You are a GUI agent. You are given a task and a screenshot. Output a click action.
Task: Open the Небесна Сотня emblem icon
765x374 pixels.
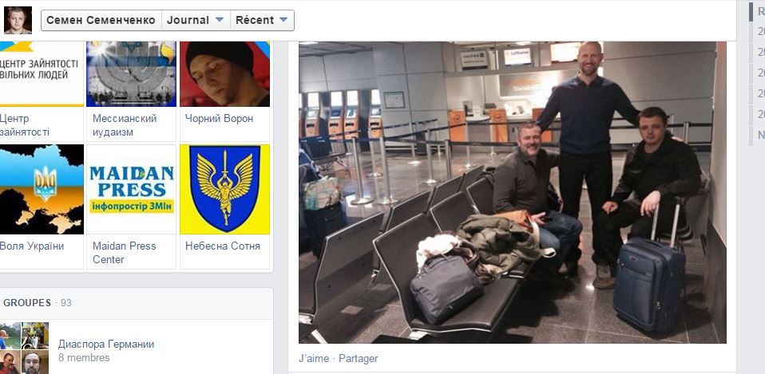click(224, 190)
